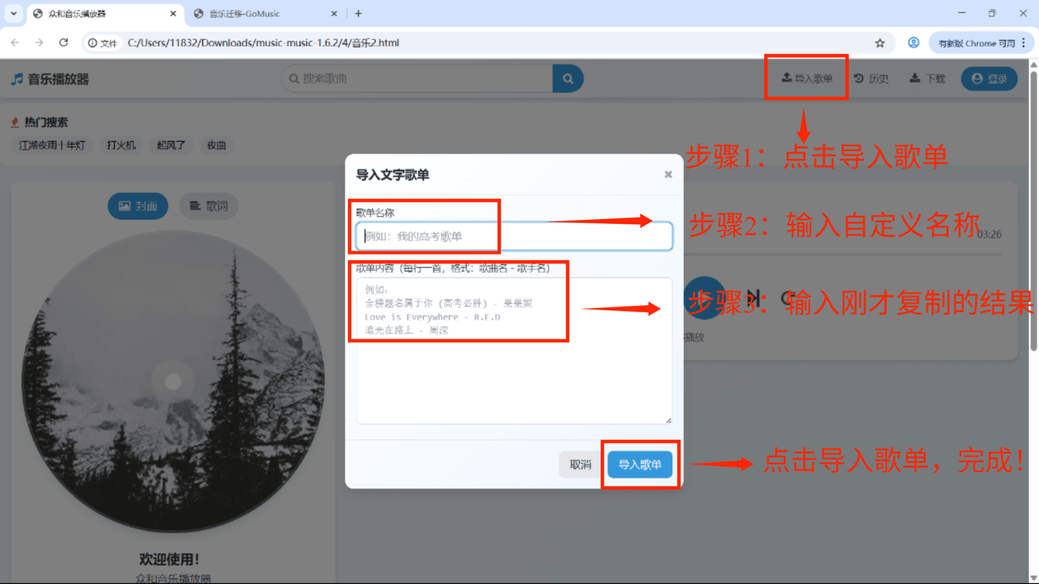Click the next track playback icon

click(x=752, y=298)
